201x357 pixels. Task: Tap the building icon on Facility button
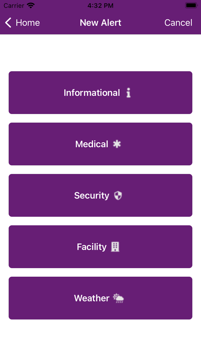(116, 247)
